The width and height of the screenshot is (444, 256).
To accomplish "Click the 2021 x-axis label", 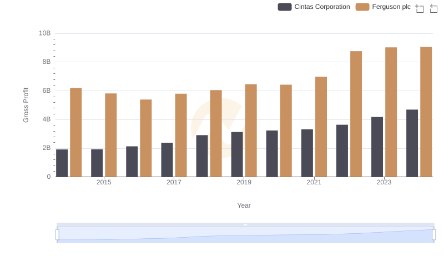I will click(314, 182).
